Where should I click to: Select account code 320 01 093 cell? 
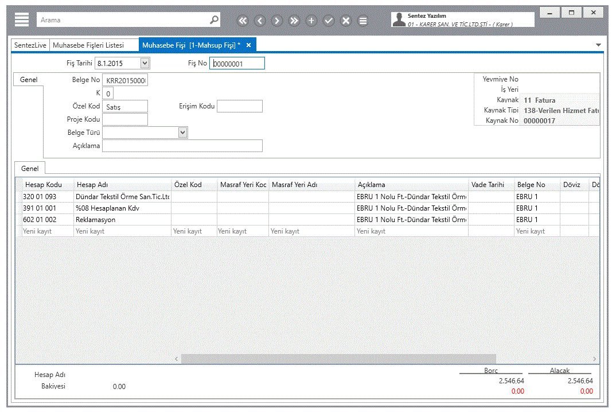coord(48,196)
